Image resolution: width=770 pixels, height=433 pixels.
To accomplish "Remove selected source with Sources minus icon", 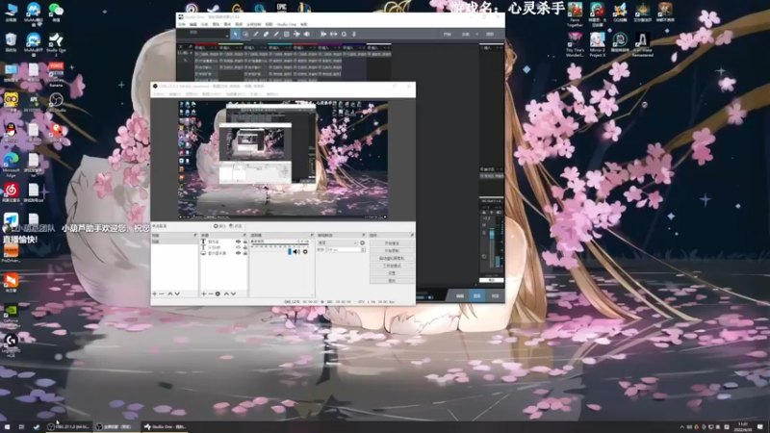I will click(x=211, y=293).
